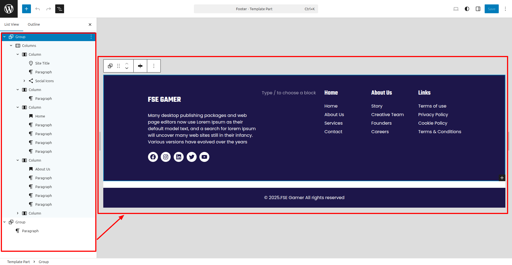Select Site Title in list view

click(42, 63)
